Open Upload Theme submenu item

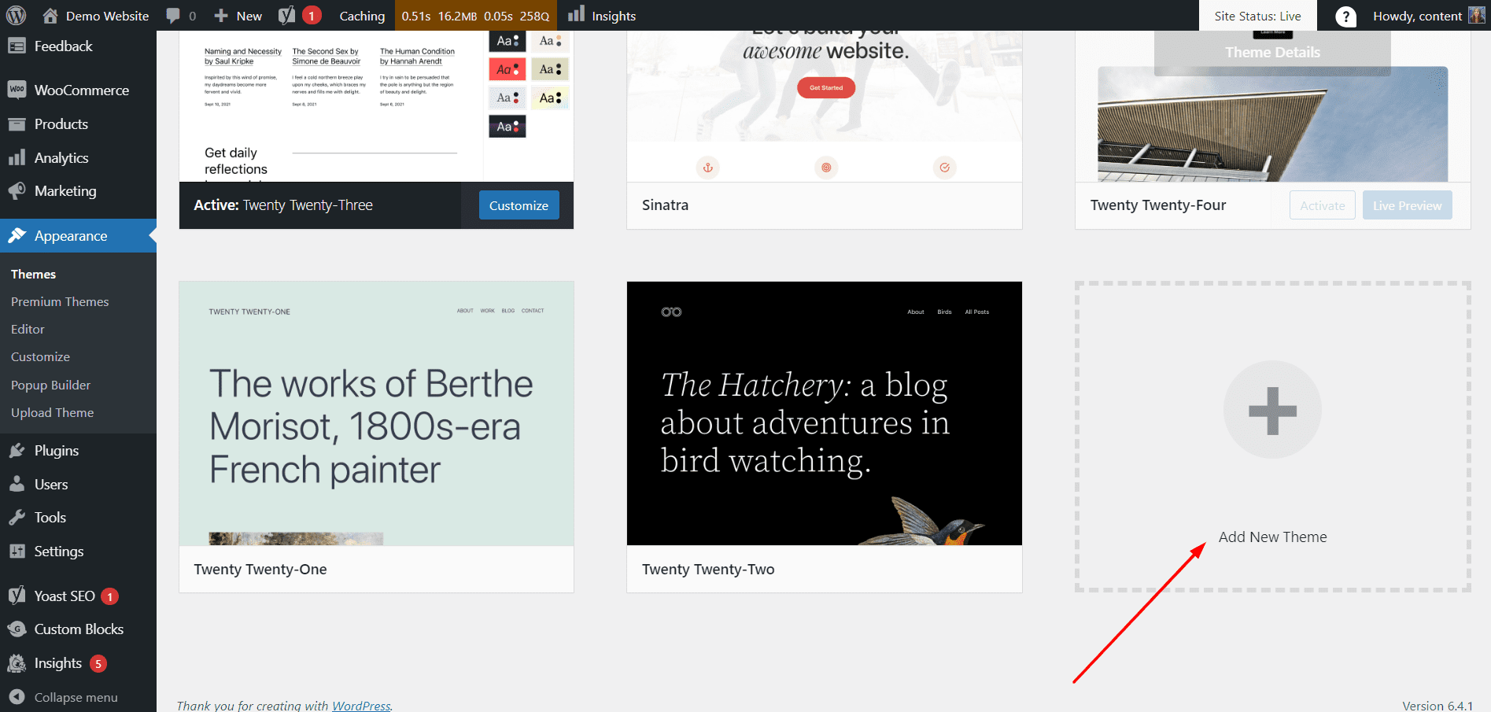point(52,412)
